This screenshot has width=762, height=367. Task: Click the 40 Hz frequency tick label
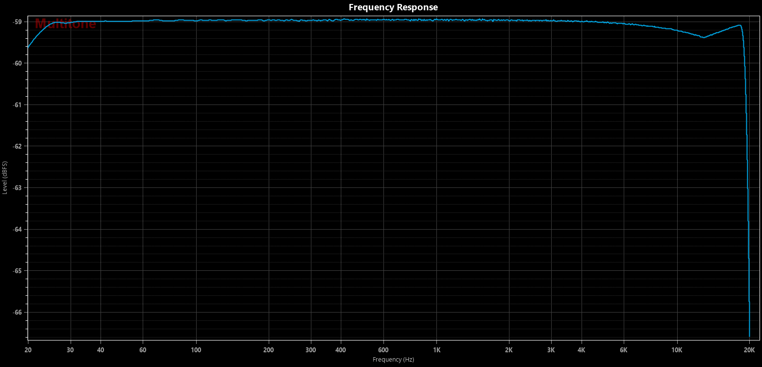coord(101,350)
